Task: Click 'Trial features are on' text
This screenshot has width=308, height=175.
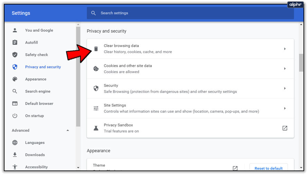Action: point(121,131)
